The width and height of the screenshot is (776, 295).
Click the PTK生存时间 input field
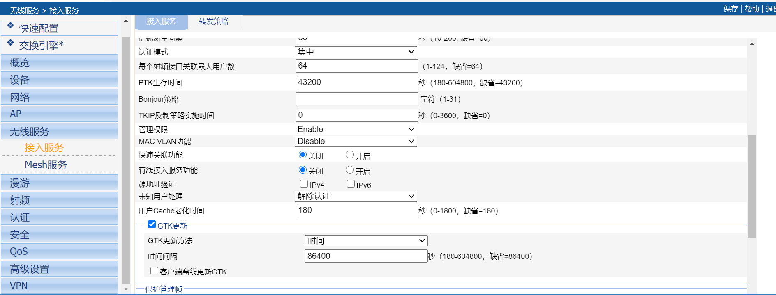[x=357, y=82]
